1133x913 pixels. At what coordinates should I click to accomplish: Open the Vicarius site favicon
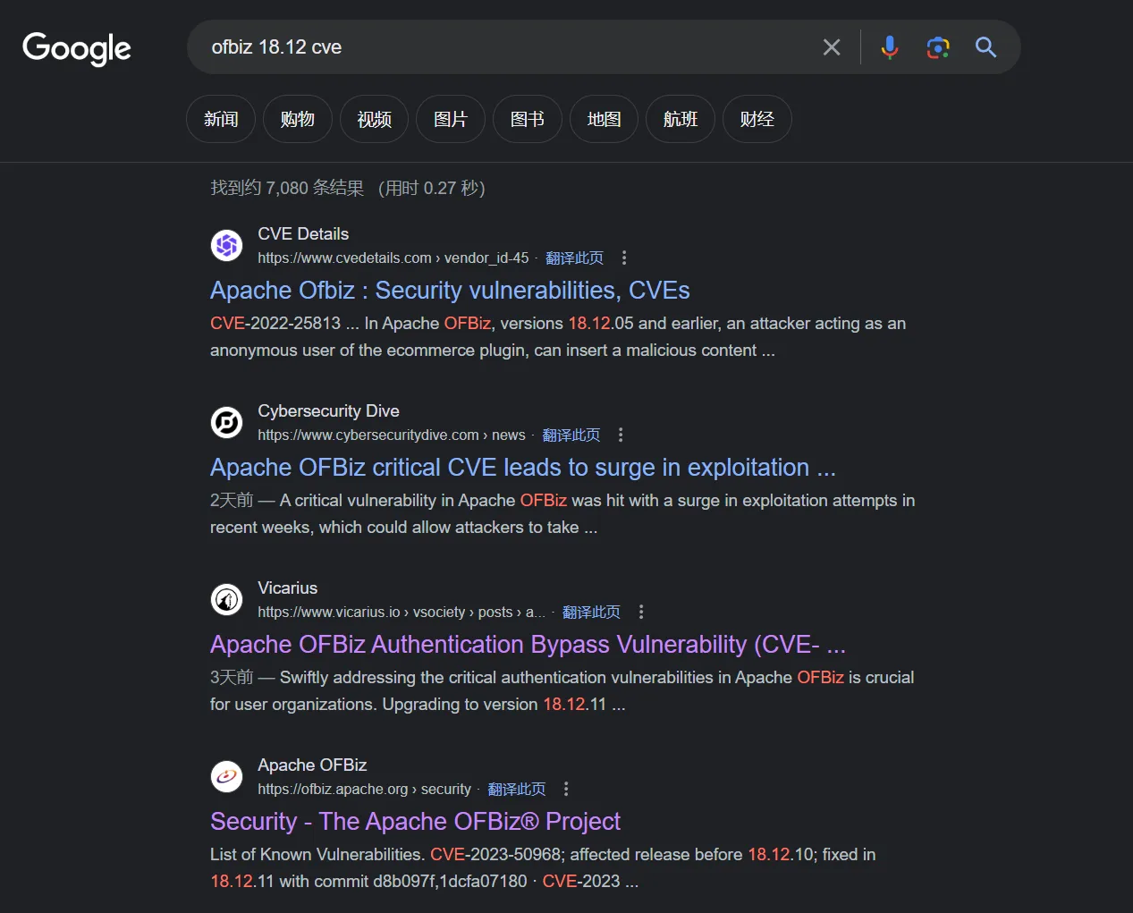click(227, 599)
